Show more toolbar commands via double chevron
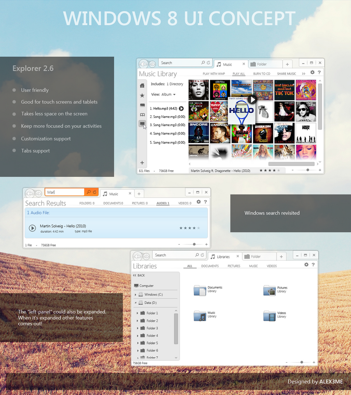Viewport: 351px width, 395px height. (304, 73)
